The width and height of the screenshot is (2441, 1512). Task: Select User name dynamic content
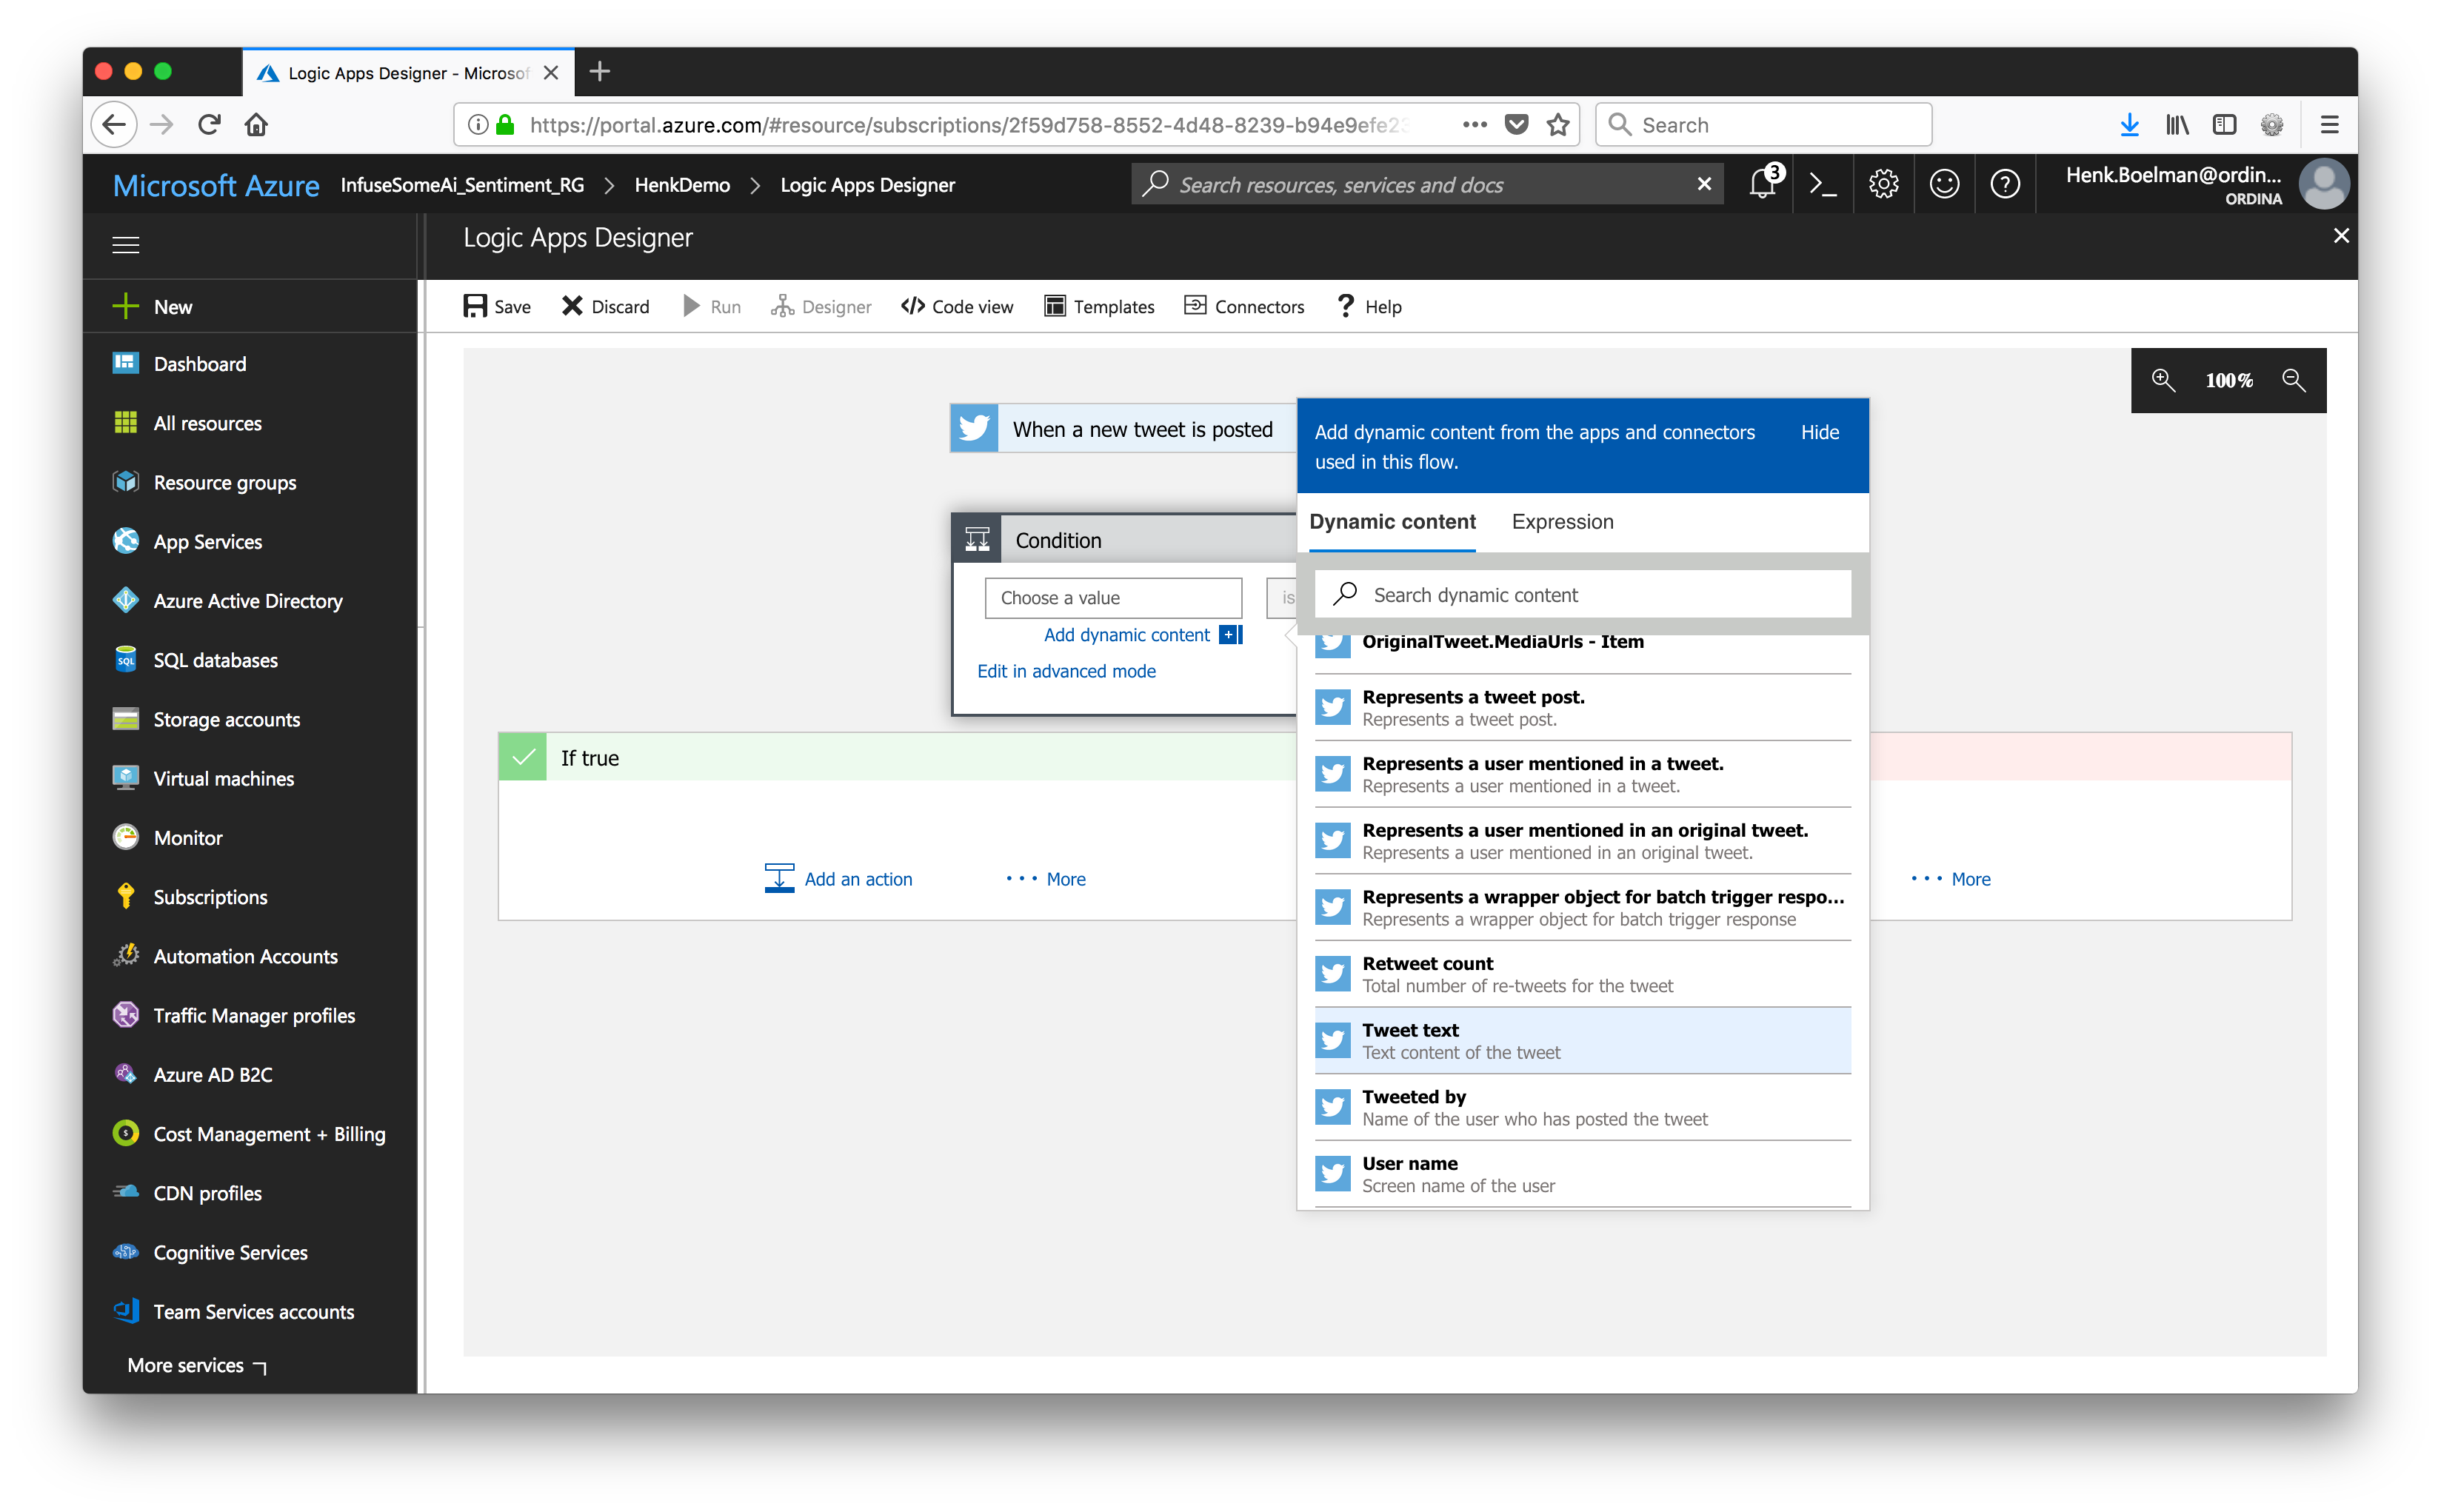[x=1582, y=1174]
